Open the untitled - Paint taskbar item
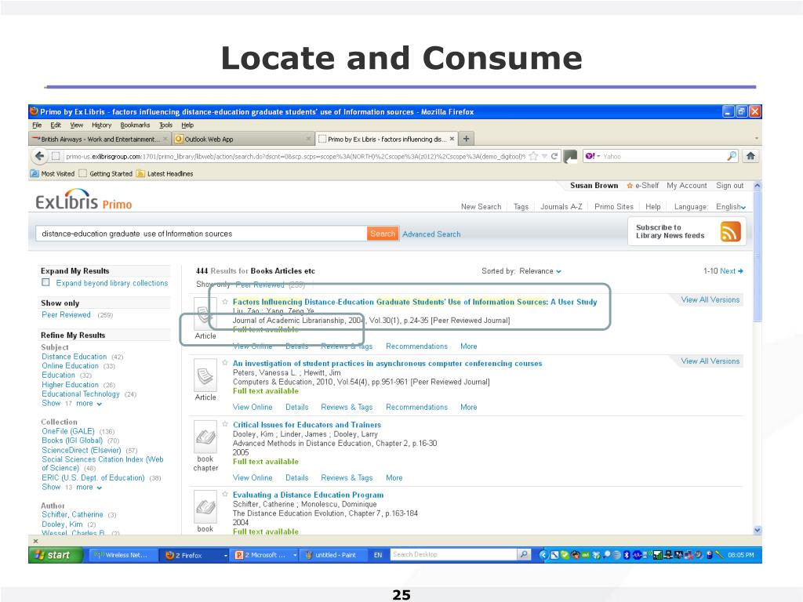803x602 pixels. (x=334, y=555)
